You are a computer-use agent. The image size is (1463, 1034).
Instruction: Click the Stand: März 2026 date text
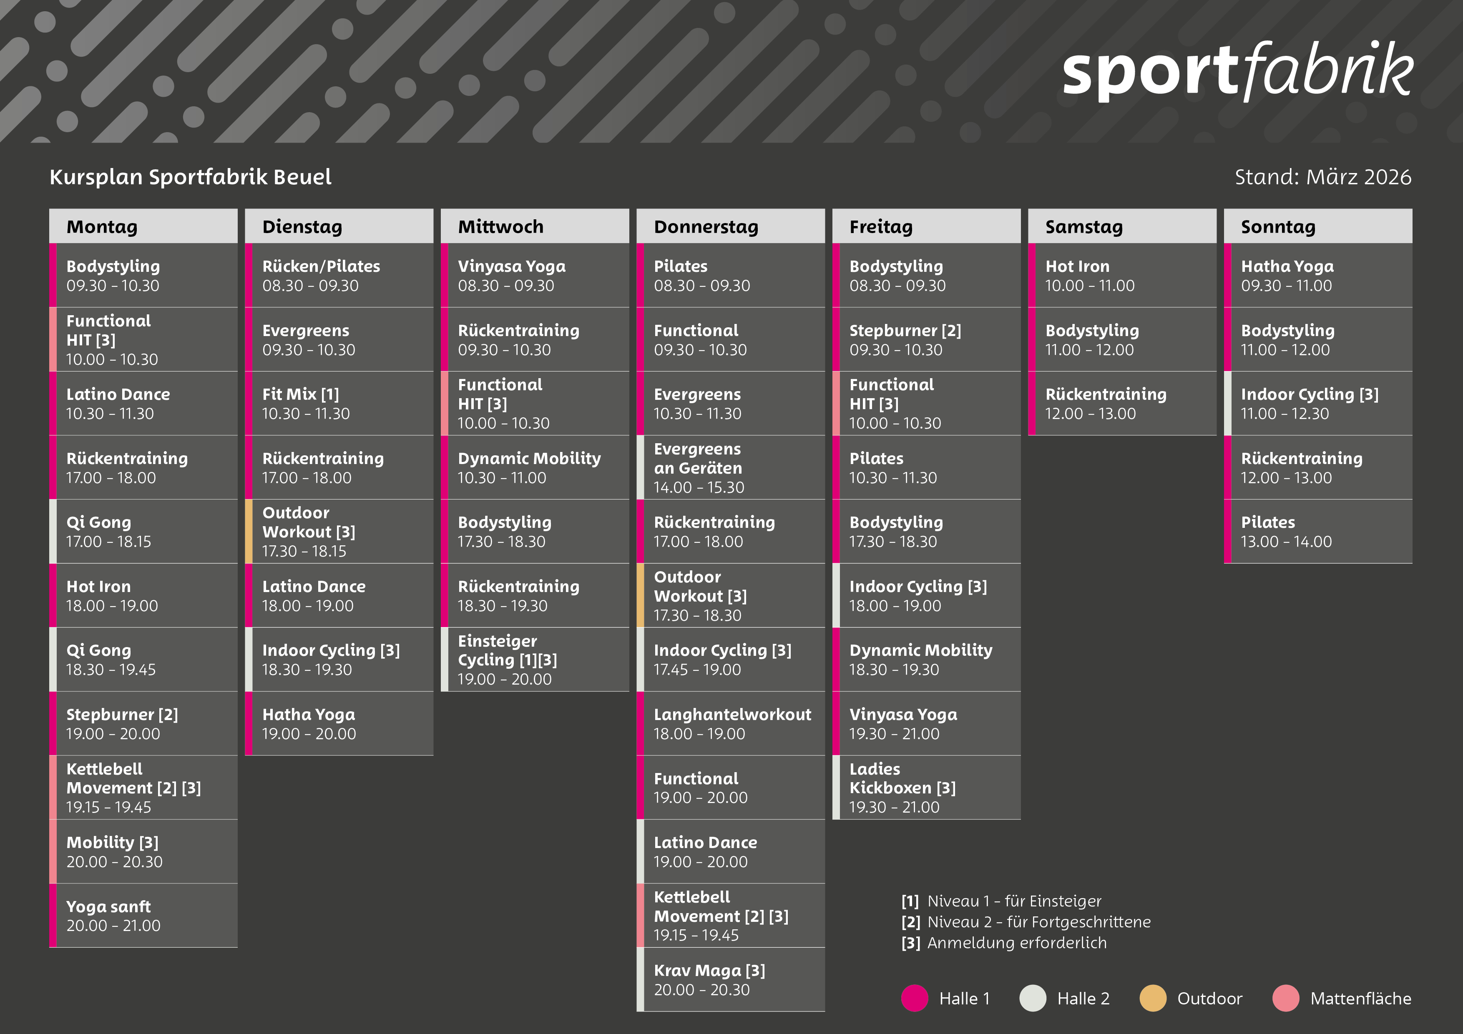click(1322, 177)
